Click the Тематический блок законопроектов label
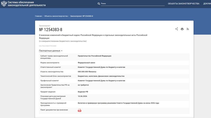The width and height of the screenshot is (211, 118). (x=56, y=76)
